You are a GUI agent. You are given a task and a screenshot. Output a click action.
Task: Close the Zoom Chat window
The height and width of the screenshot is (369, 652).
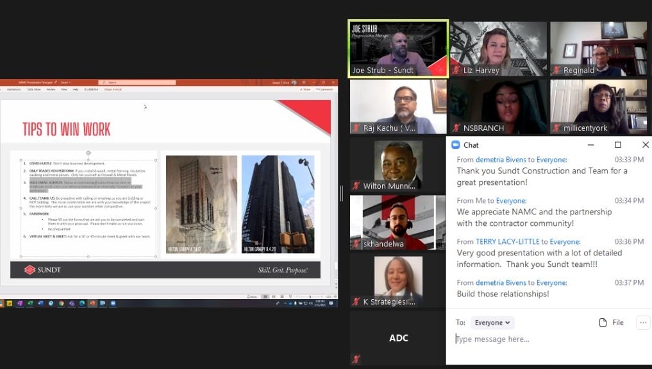pos(646,145)
